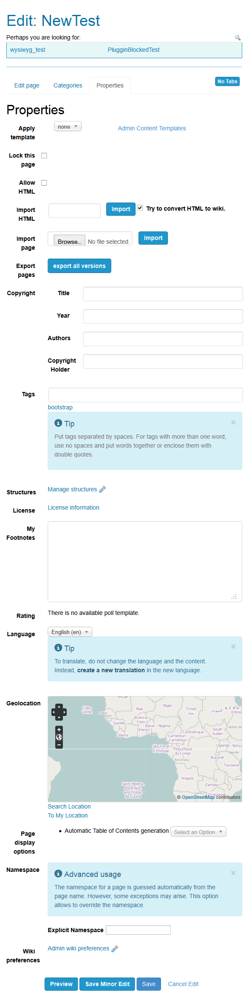Open the Apply template dropdown
This screenshot has width=246, height=995.
tap(68, 127)
